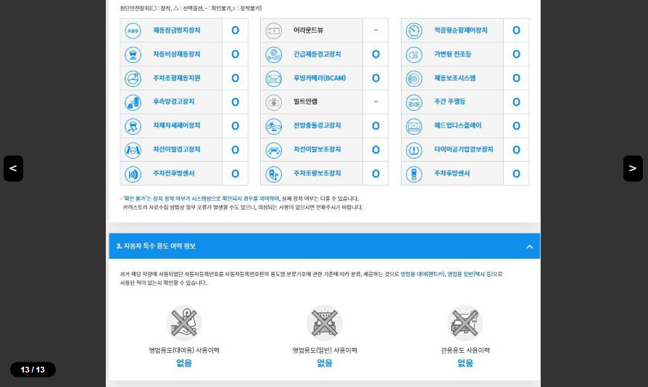Click the 주간 주행등 icon
Image resolution: width=648 pixels, height=387 pixels.
[414, 102]
